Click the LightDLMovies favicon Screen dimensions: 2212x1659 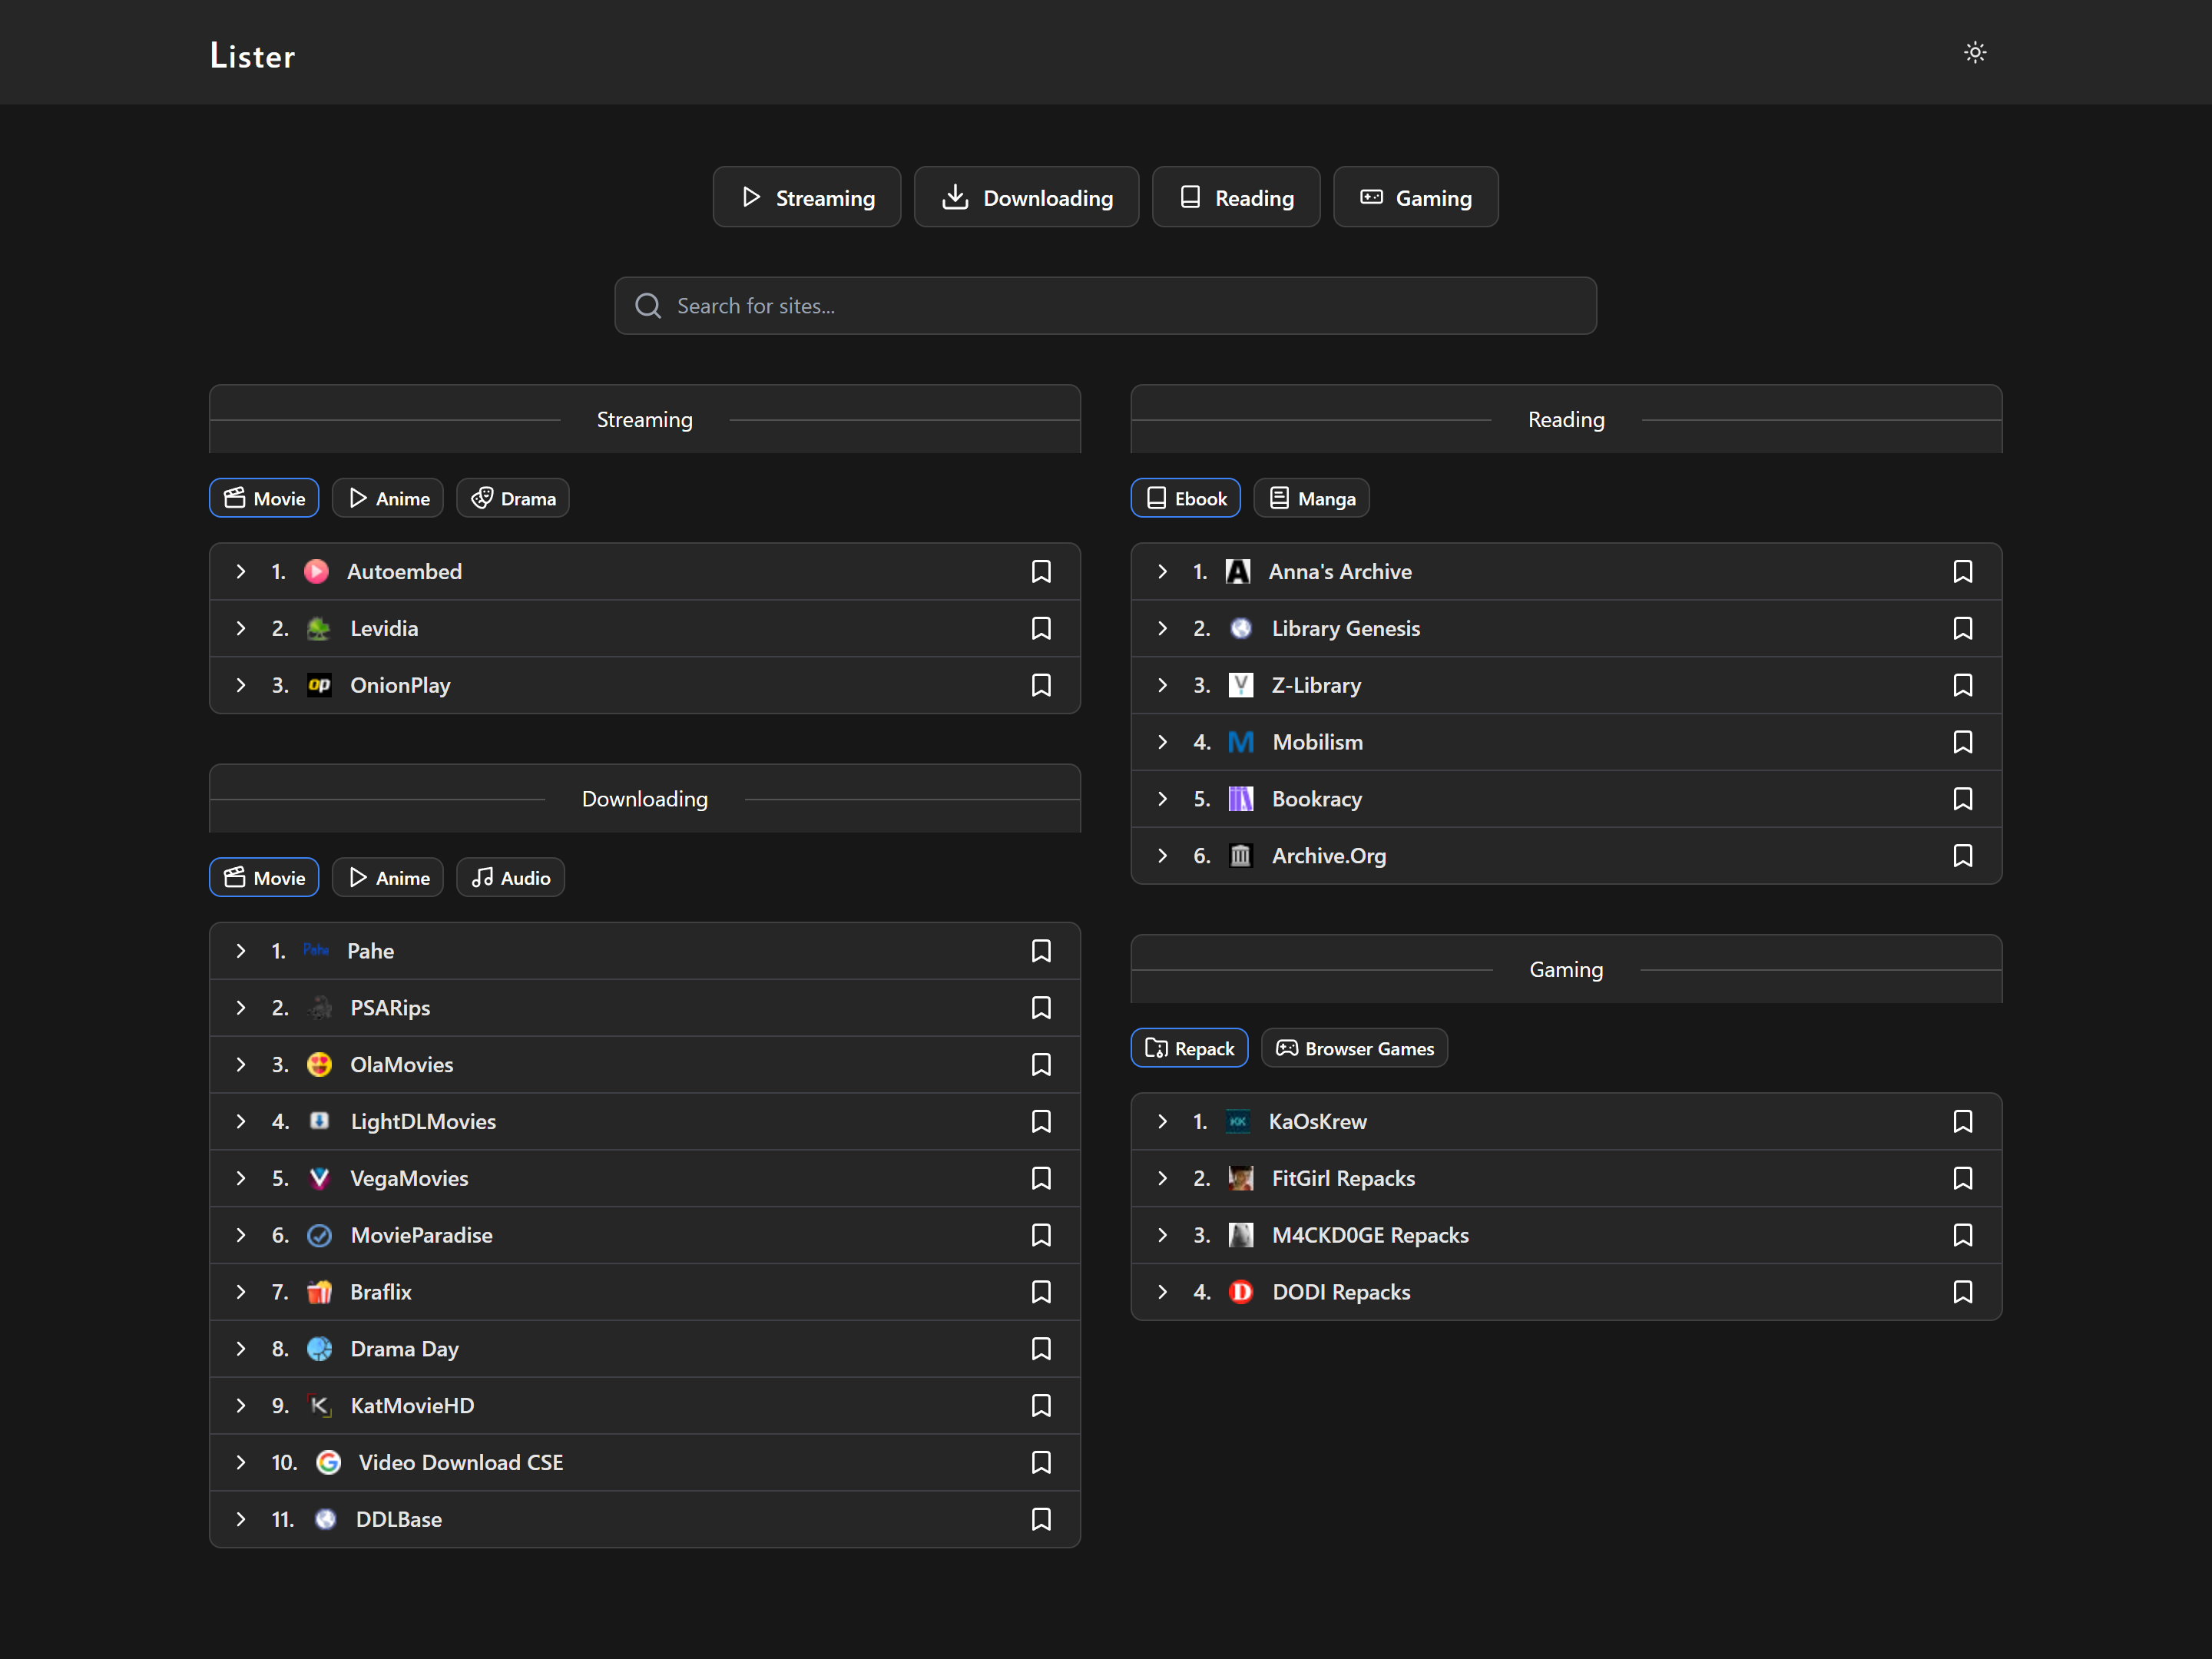click(x=319, y=1121)
